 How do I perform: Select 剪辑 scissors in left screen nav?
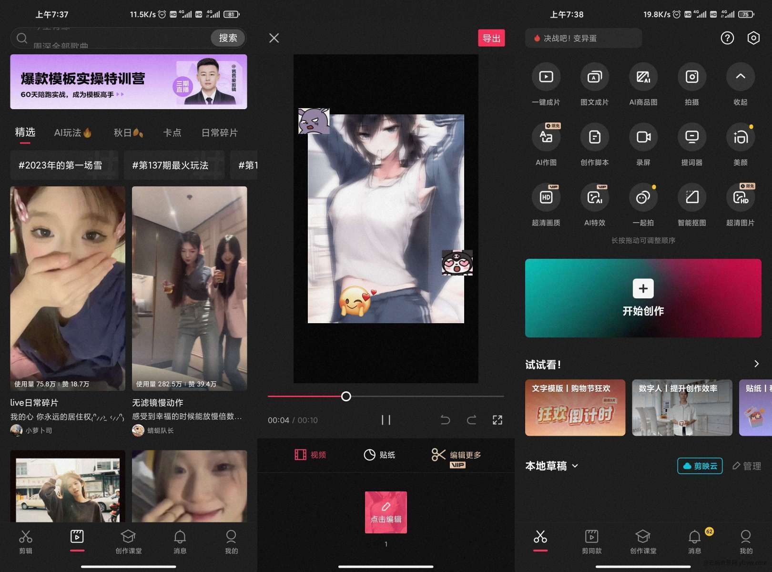pyautogui.click(x=26, y=542)
